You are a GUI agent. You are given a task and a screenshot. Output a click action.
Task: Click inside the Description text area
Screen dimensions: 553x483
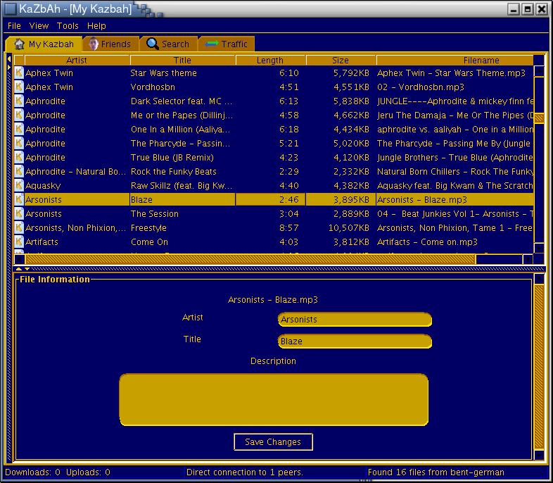click(274, 400)
